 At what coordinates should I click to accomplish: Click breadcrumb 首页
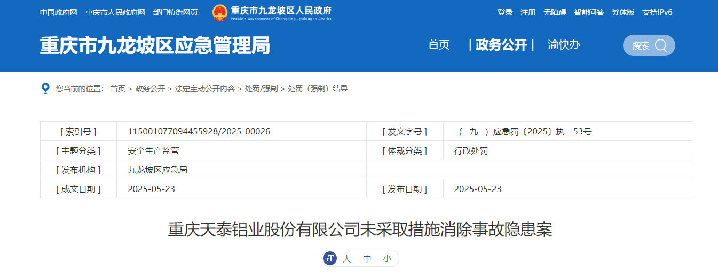tap(118, 89)
